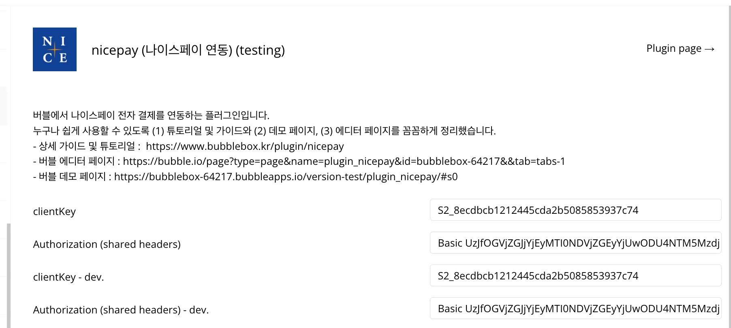Focus the clientKey input field
This screenshot has height=328, width=731.
coord(575,210)
